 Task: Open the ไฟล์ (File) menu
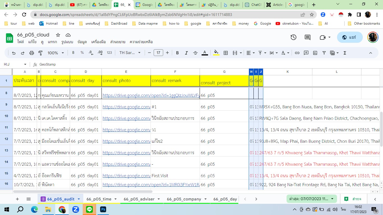[x=20, y=42]
